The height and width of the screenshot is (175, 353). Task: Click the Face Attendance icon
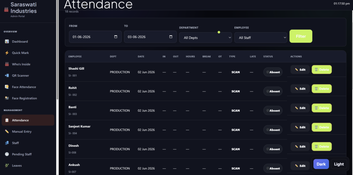tap(7, 87)
